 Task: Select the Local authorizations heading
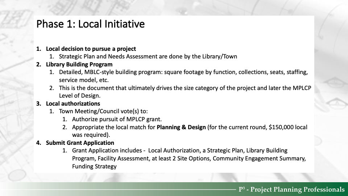73,103
